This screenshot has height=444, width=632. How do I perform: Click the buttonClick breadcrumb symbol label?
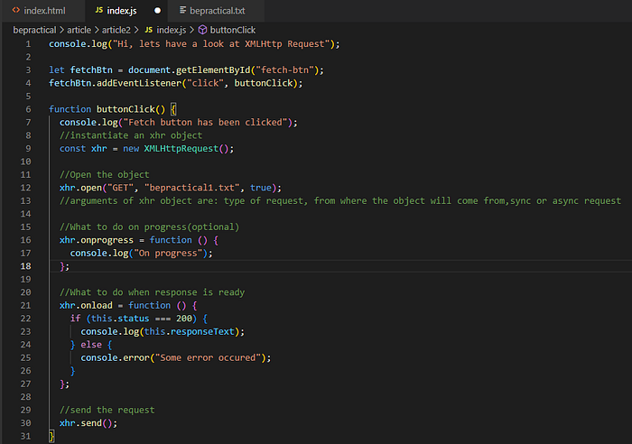coord(233,30)
